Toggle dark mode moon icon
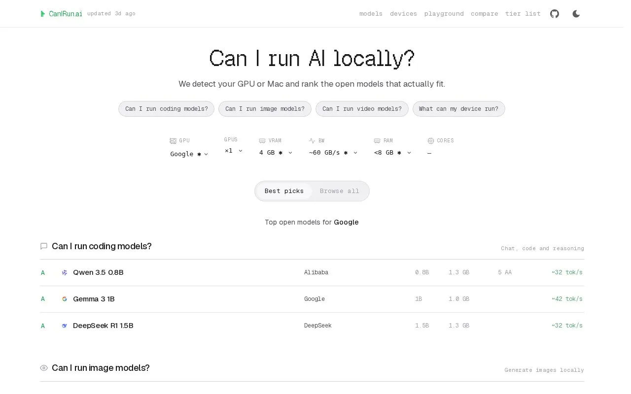Screen dimensions: 631x394 576,14
